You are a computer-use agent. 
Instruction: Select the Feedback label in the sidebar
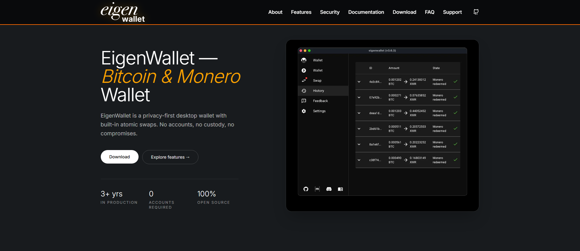(320, 101)
